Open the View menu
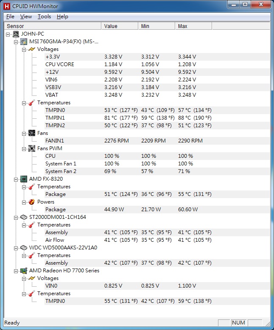Viewport: 274px width, 330px height. tap(26, 17)
